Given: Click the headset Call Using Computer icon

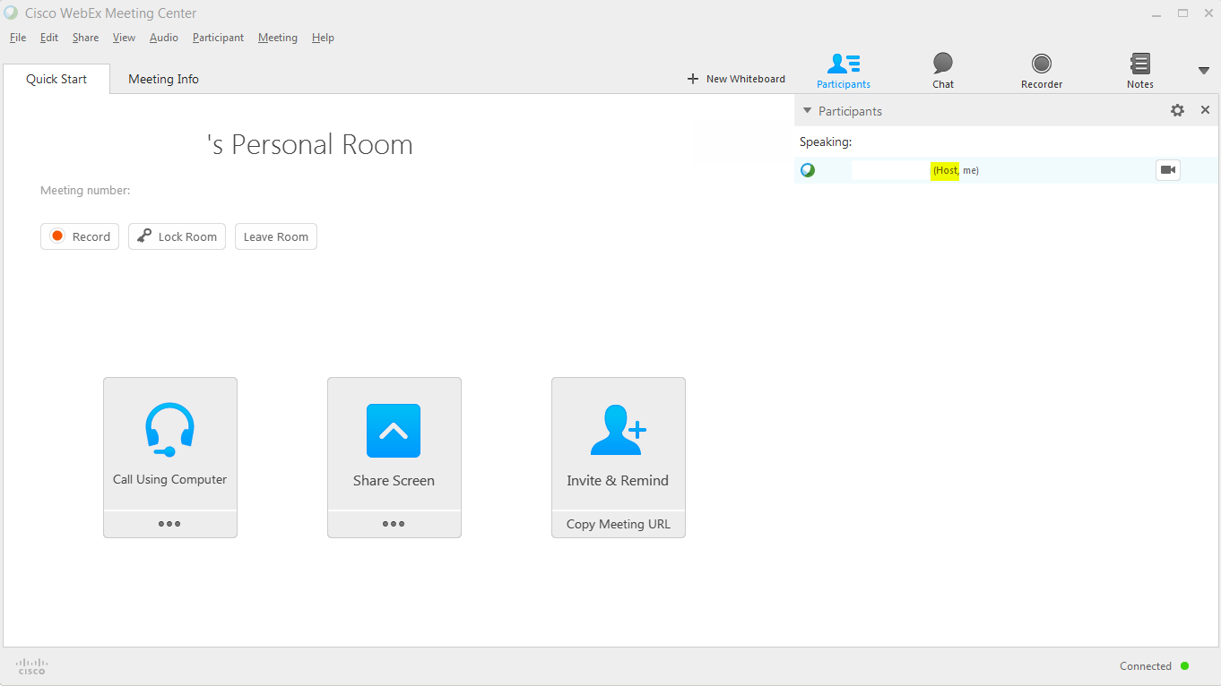Looking at the screenshot, I should [x=169, y=430].
